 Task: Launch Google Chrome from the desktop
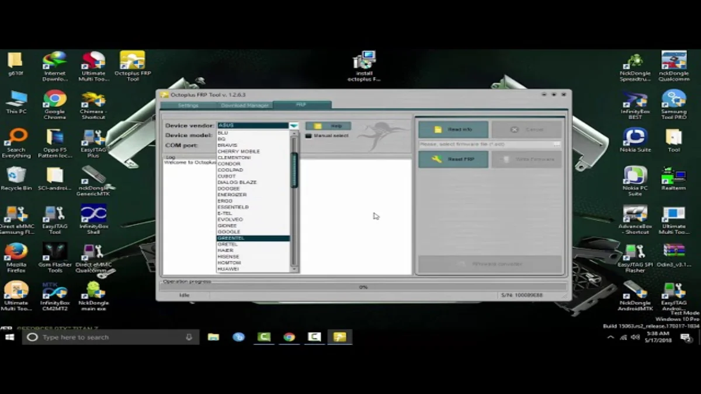(54, 104)
